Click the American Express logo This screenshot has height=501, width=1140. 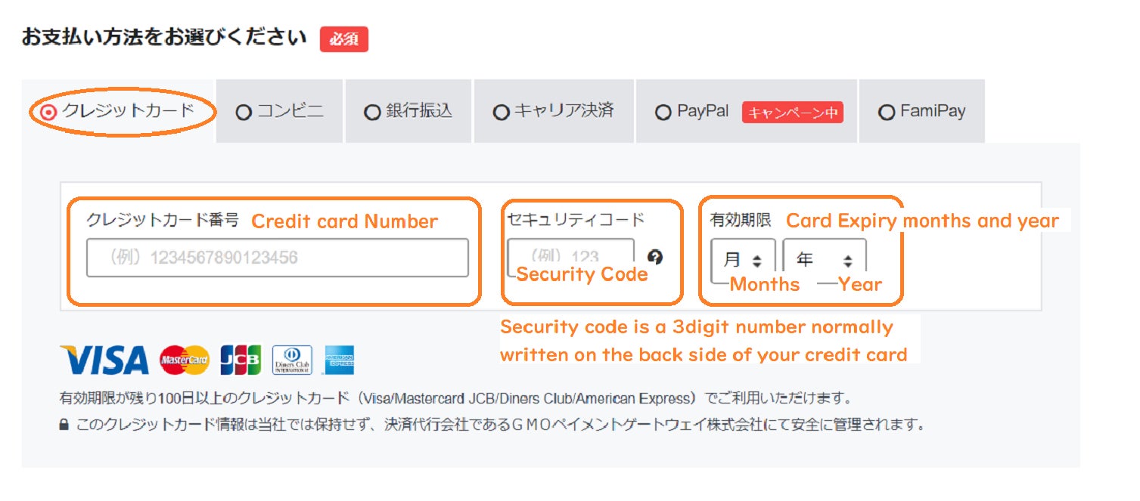click(x=338, y=360)
